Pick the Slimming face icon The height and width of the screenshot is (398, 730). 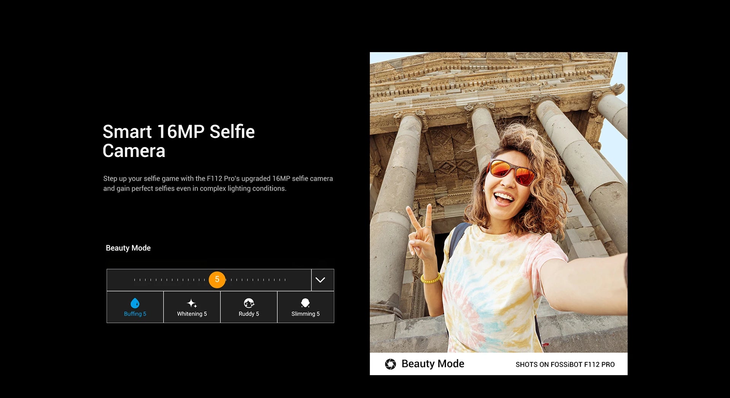pos(305,303)
